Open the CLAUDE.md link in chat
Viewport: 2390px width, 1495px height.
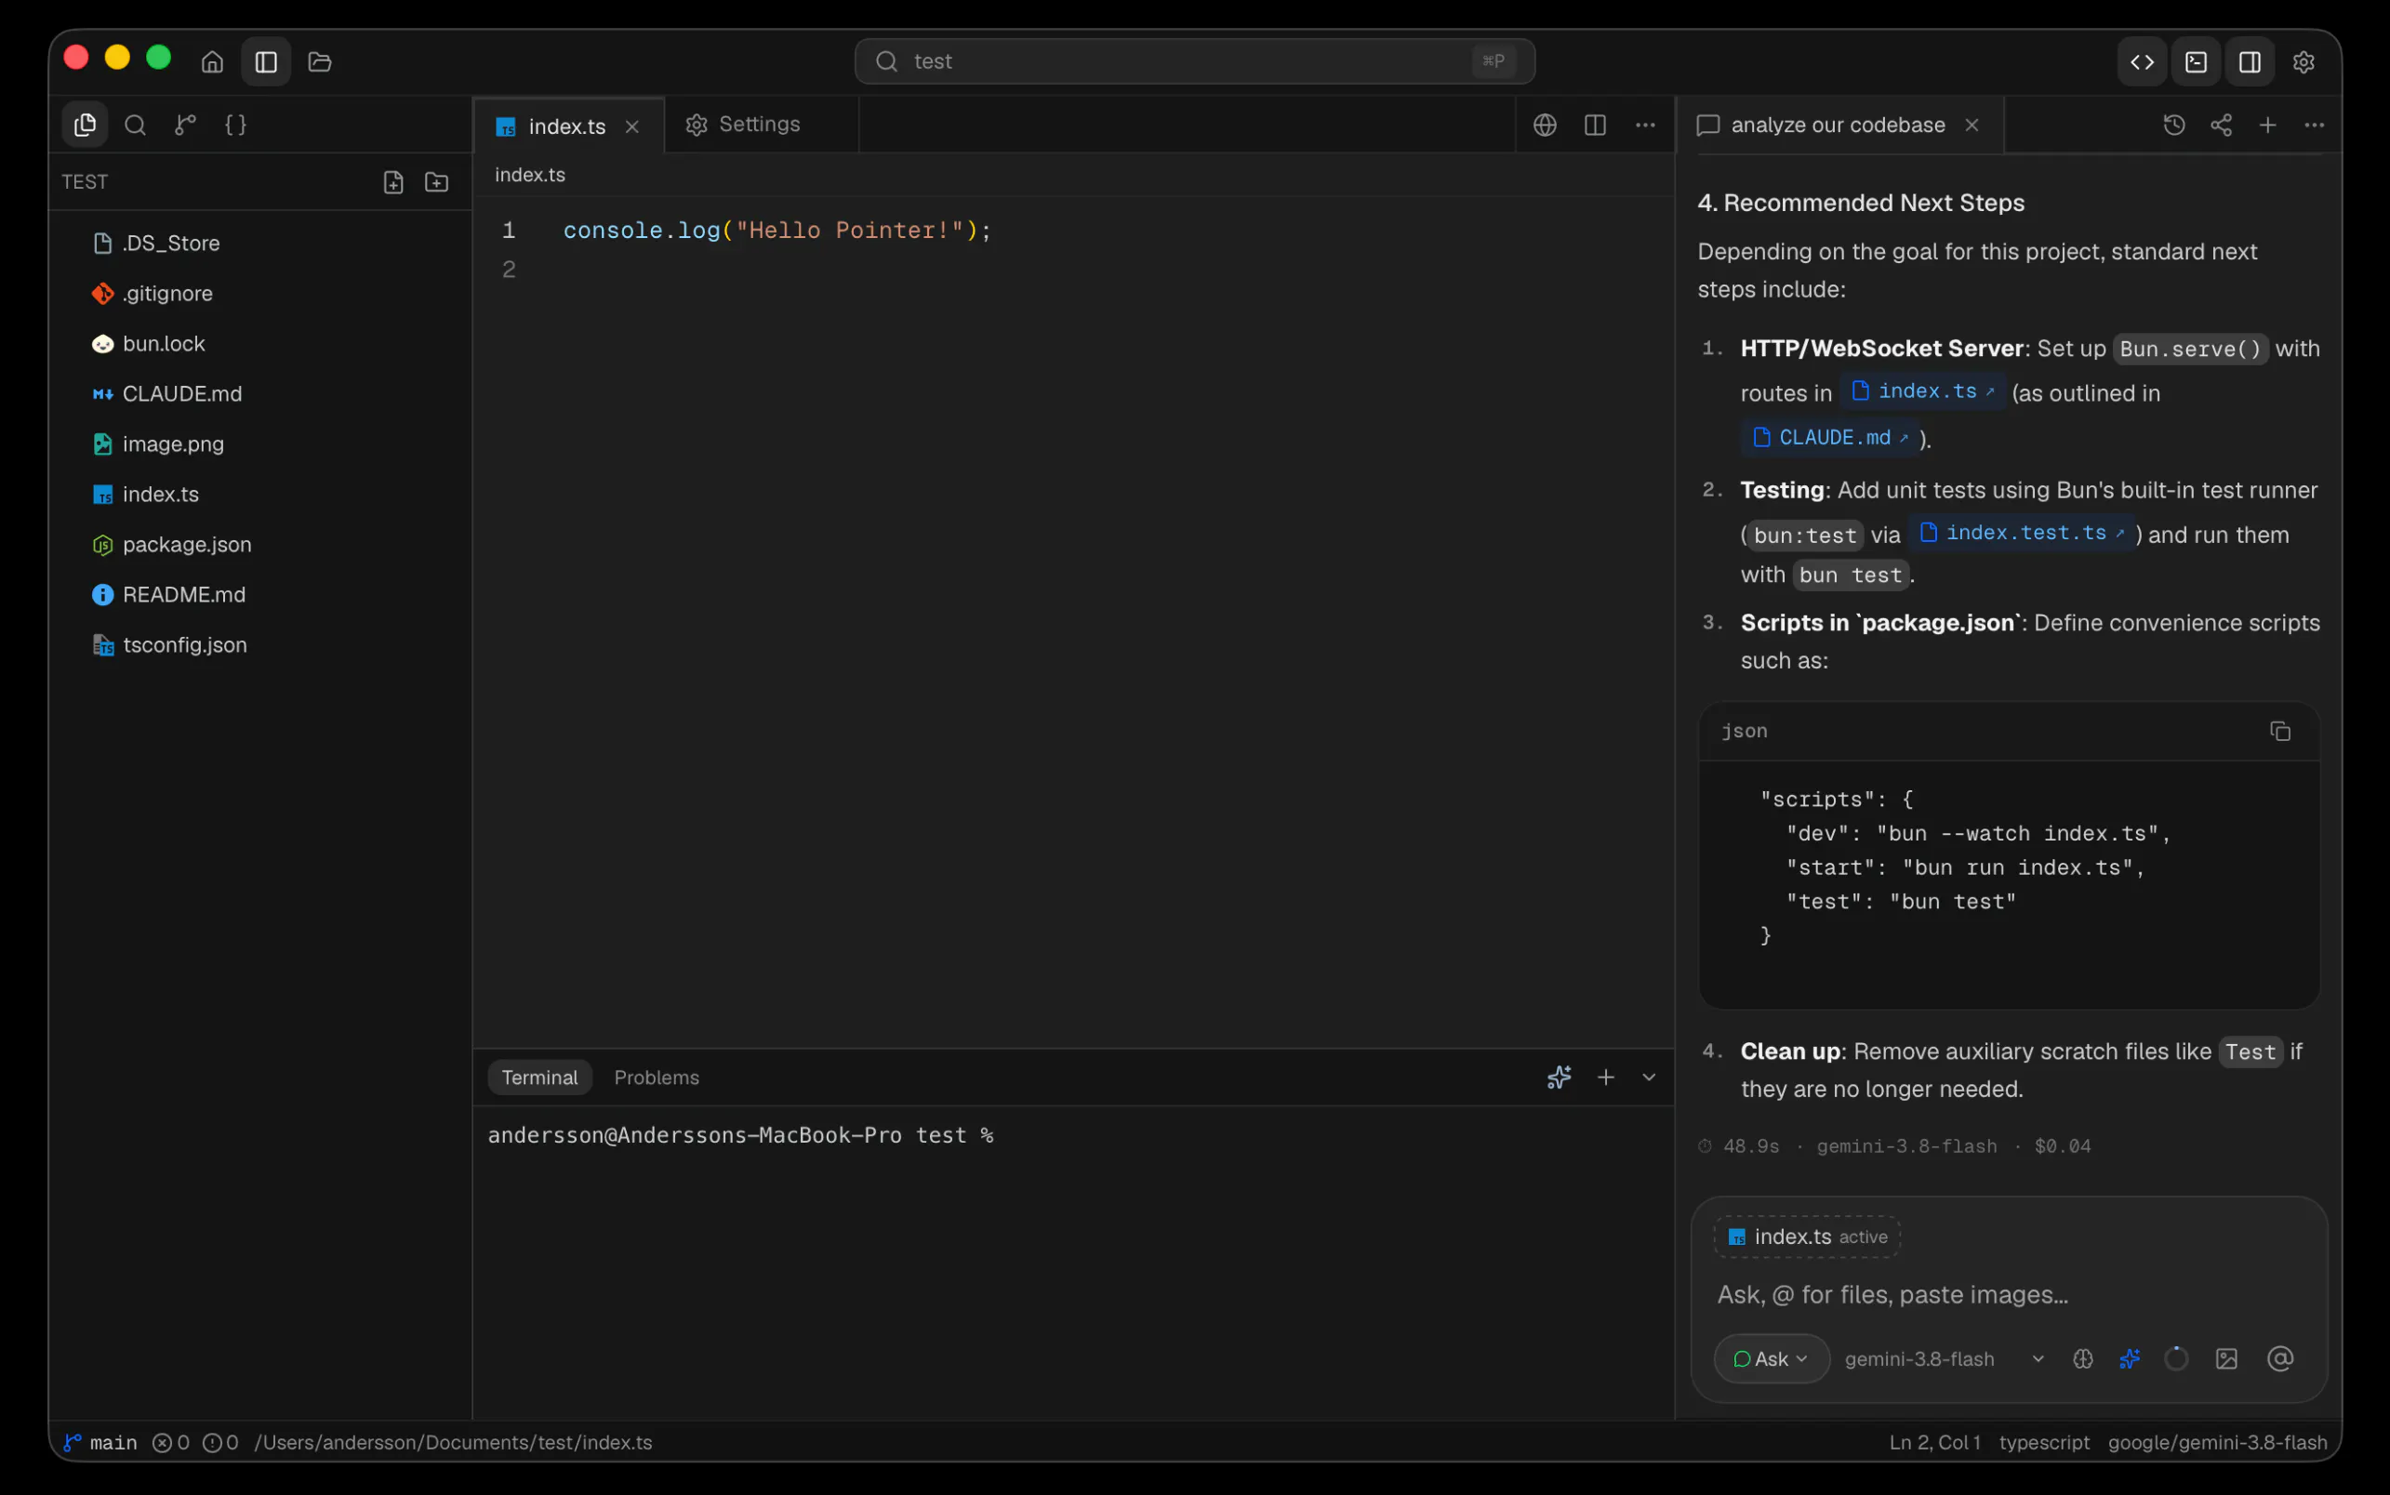point(1829,437)
